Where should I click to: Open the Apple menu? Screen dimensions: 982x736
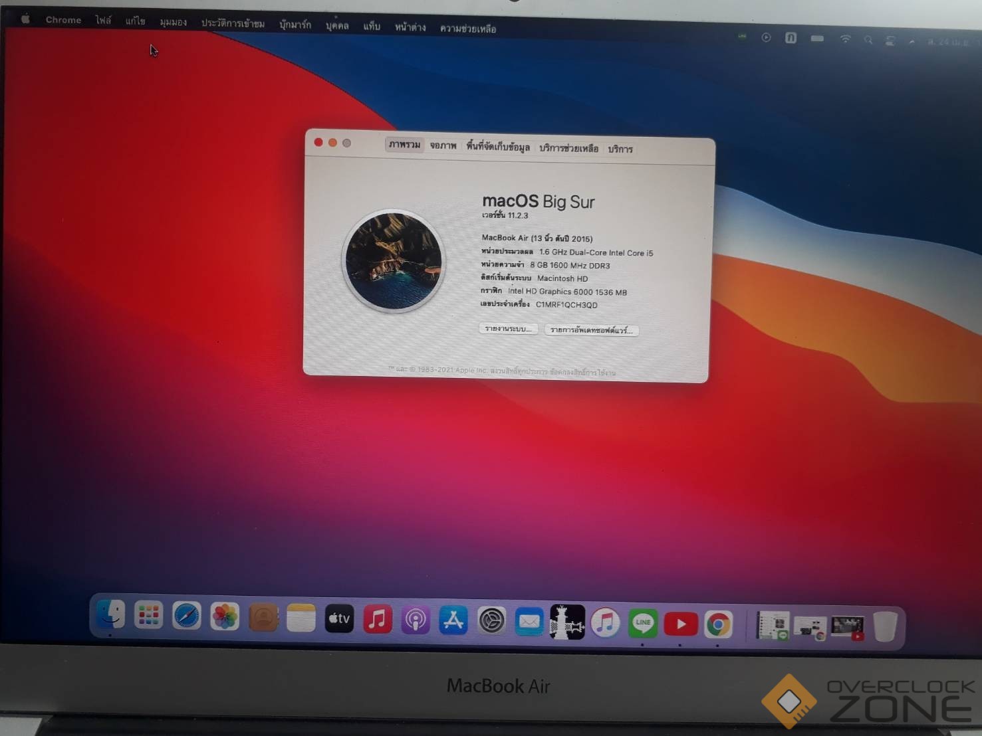(25, 19)
